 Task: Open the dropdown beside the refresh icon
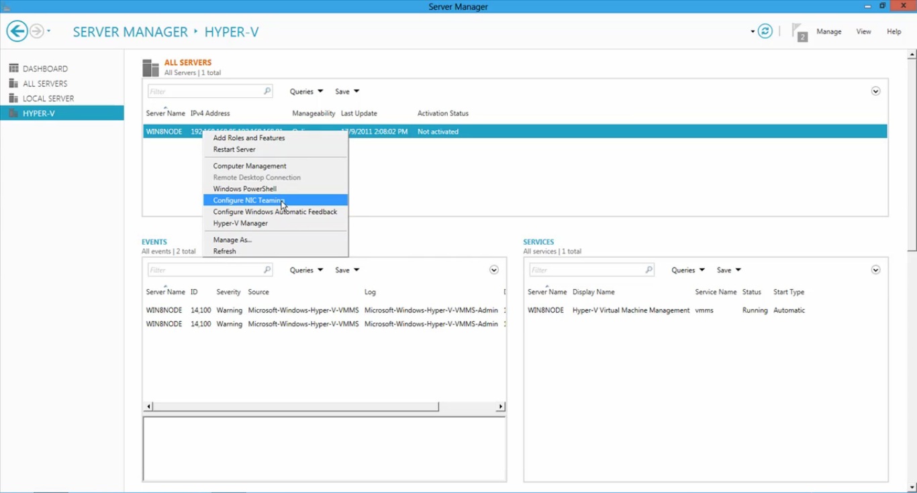pyautogui.click(x=753, y=32)
